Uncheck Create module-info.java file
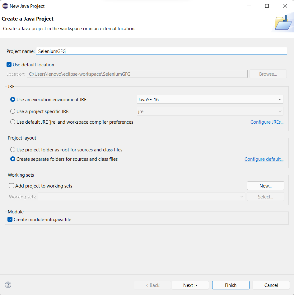Image resolution: width=294 pixels, height=295 pixels. [x=10, y=219]
